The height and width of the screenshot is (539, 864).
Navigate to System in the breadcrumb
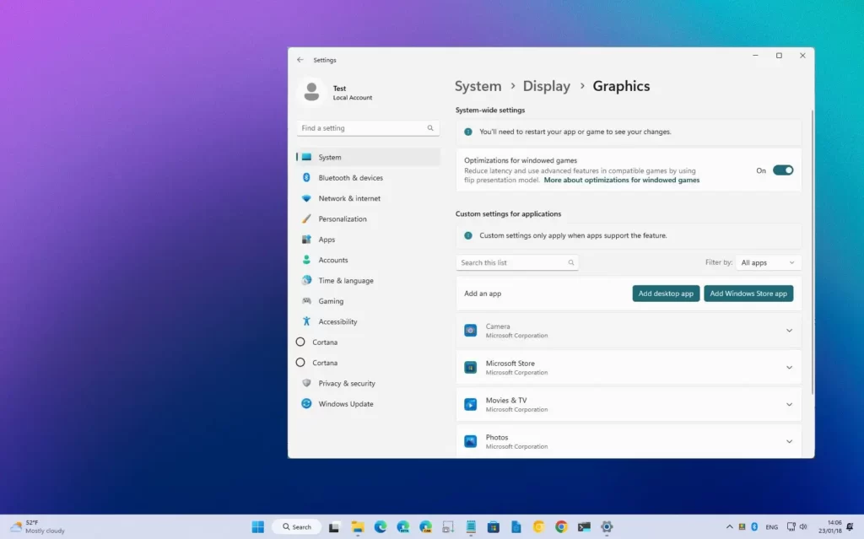(478, 86)
